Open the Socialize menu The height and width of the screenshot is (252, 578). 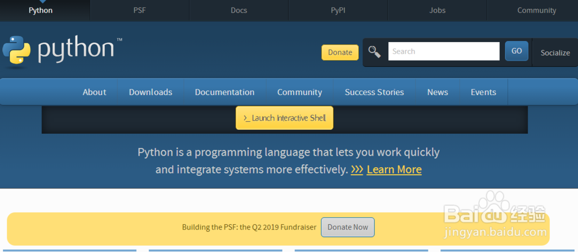pos(555,52)
